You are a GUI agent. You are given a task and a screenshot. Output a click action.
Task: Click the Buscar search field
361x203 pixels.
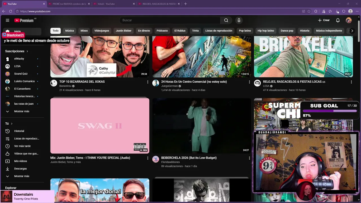pos(170,20)
